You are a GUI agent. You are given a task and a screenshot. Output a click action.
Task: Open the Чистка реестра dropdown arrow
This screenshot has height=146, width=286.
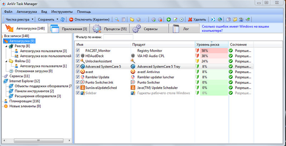(33, 19)
